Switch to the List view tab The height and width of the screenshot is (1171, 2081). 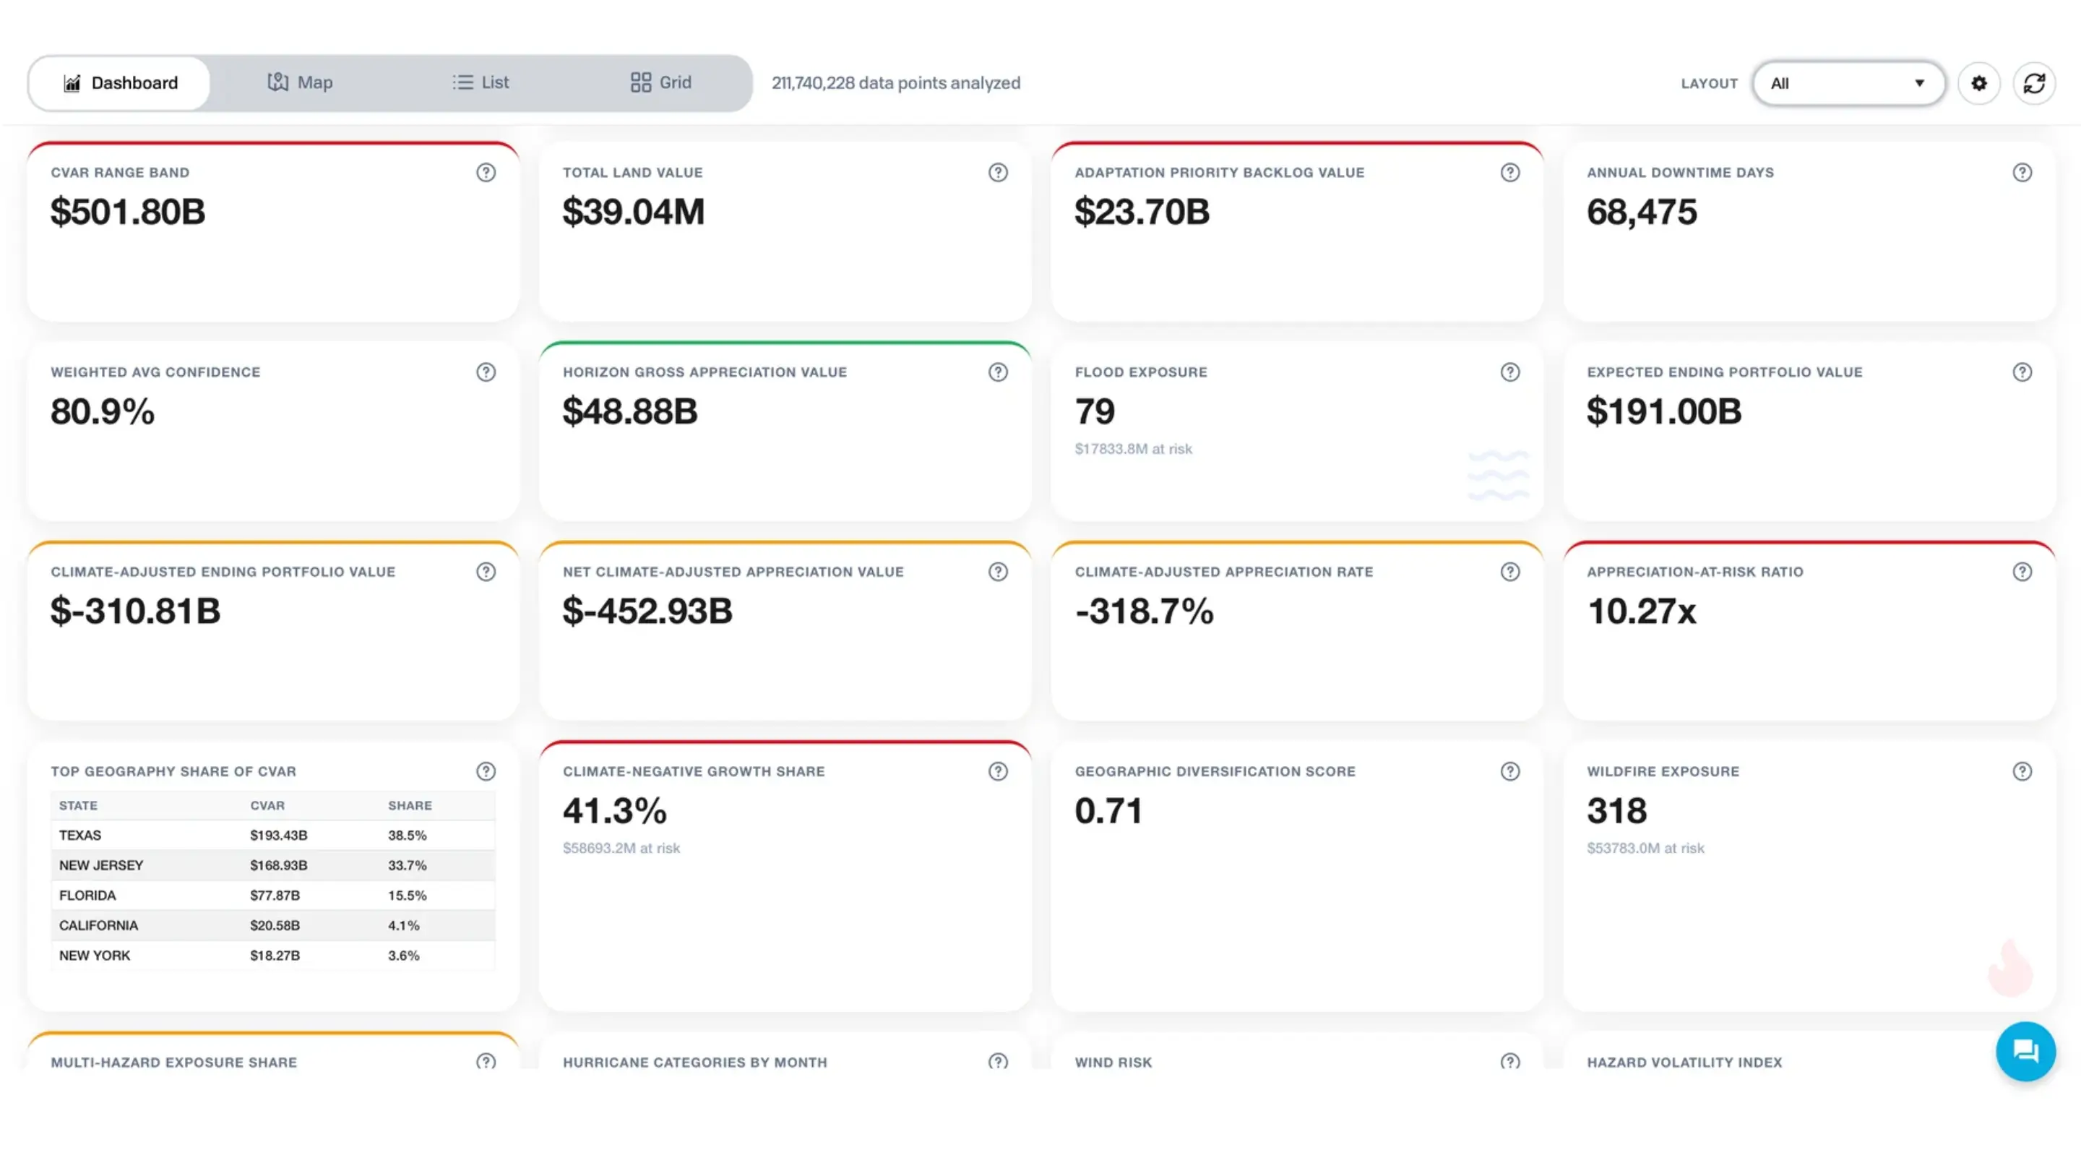pos(481,82)
